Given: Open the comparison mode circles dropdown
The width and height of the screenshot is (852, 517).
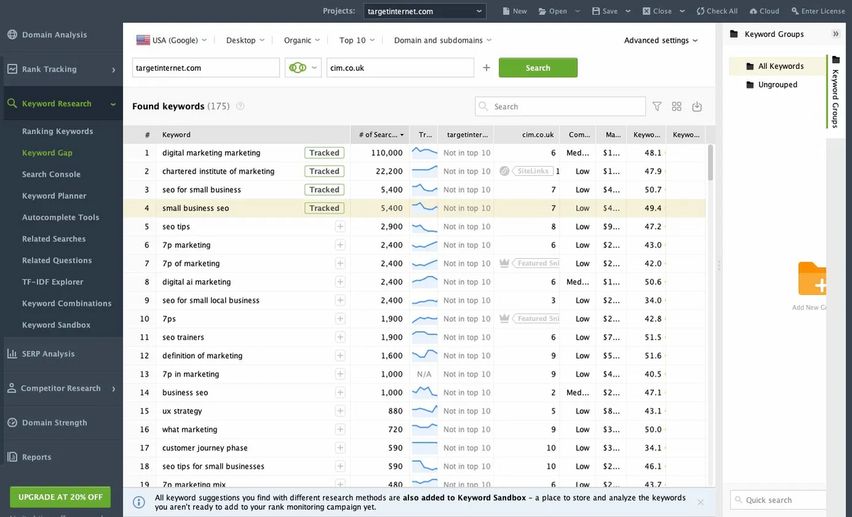Looking at the screenshot, I should 303,68.
